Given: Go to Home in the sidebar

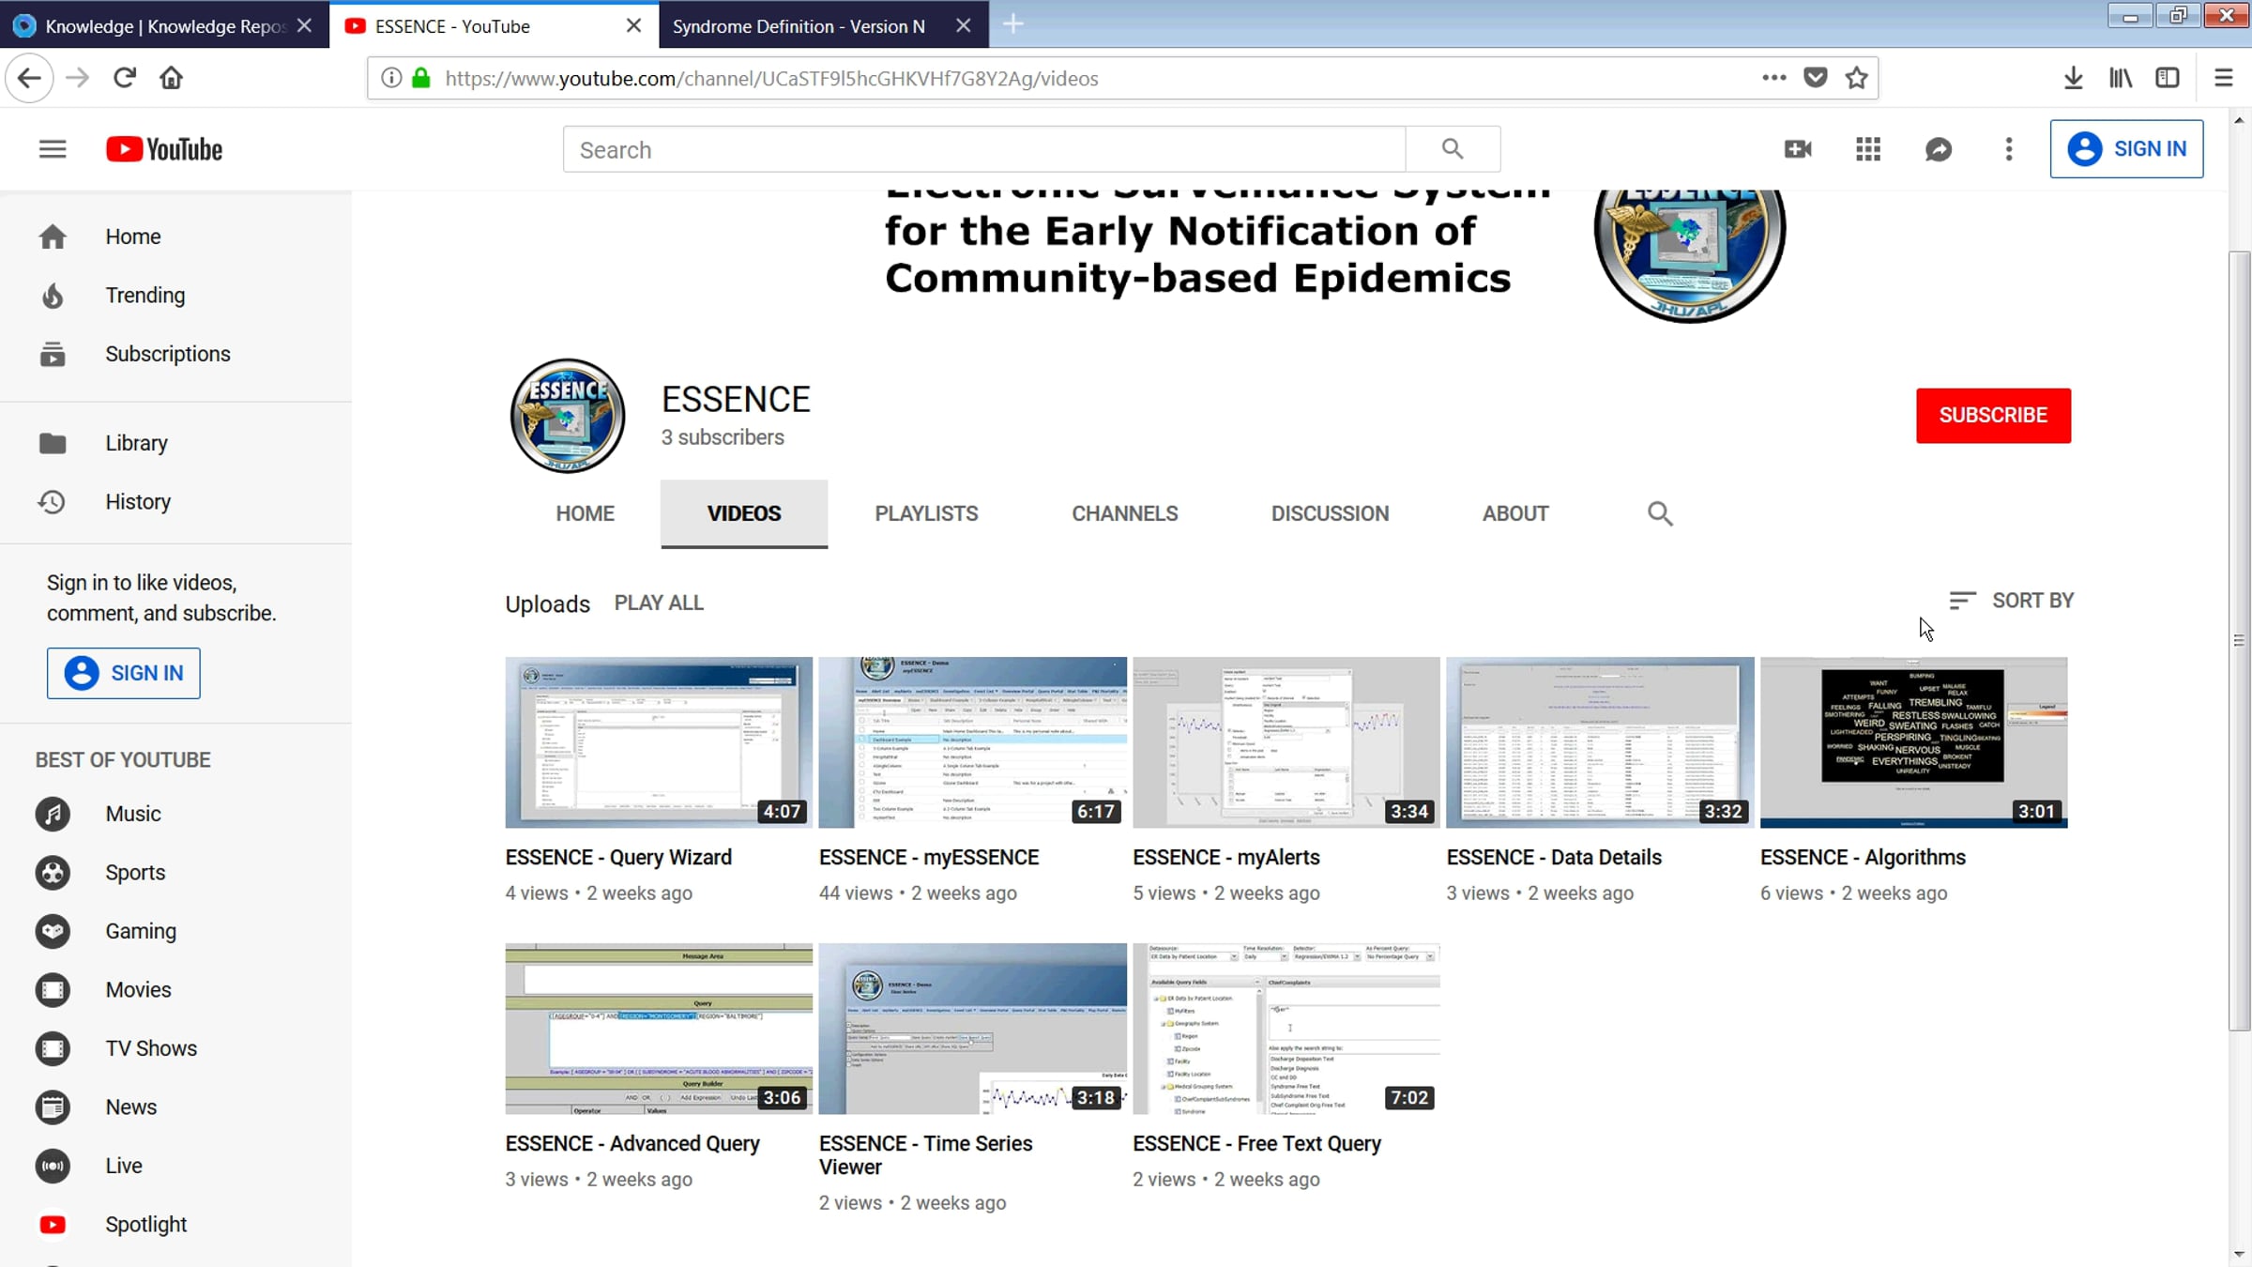Looking at the screenshot, I should click(176, 237).
